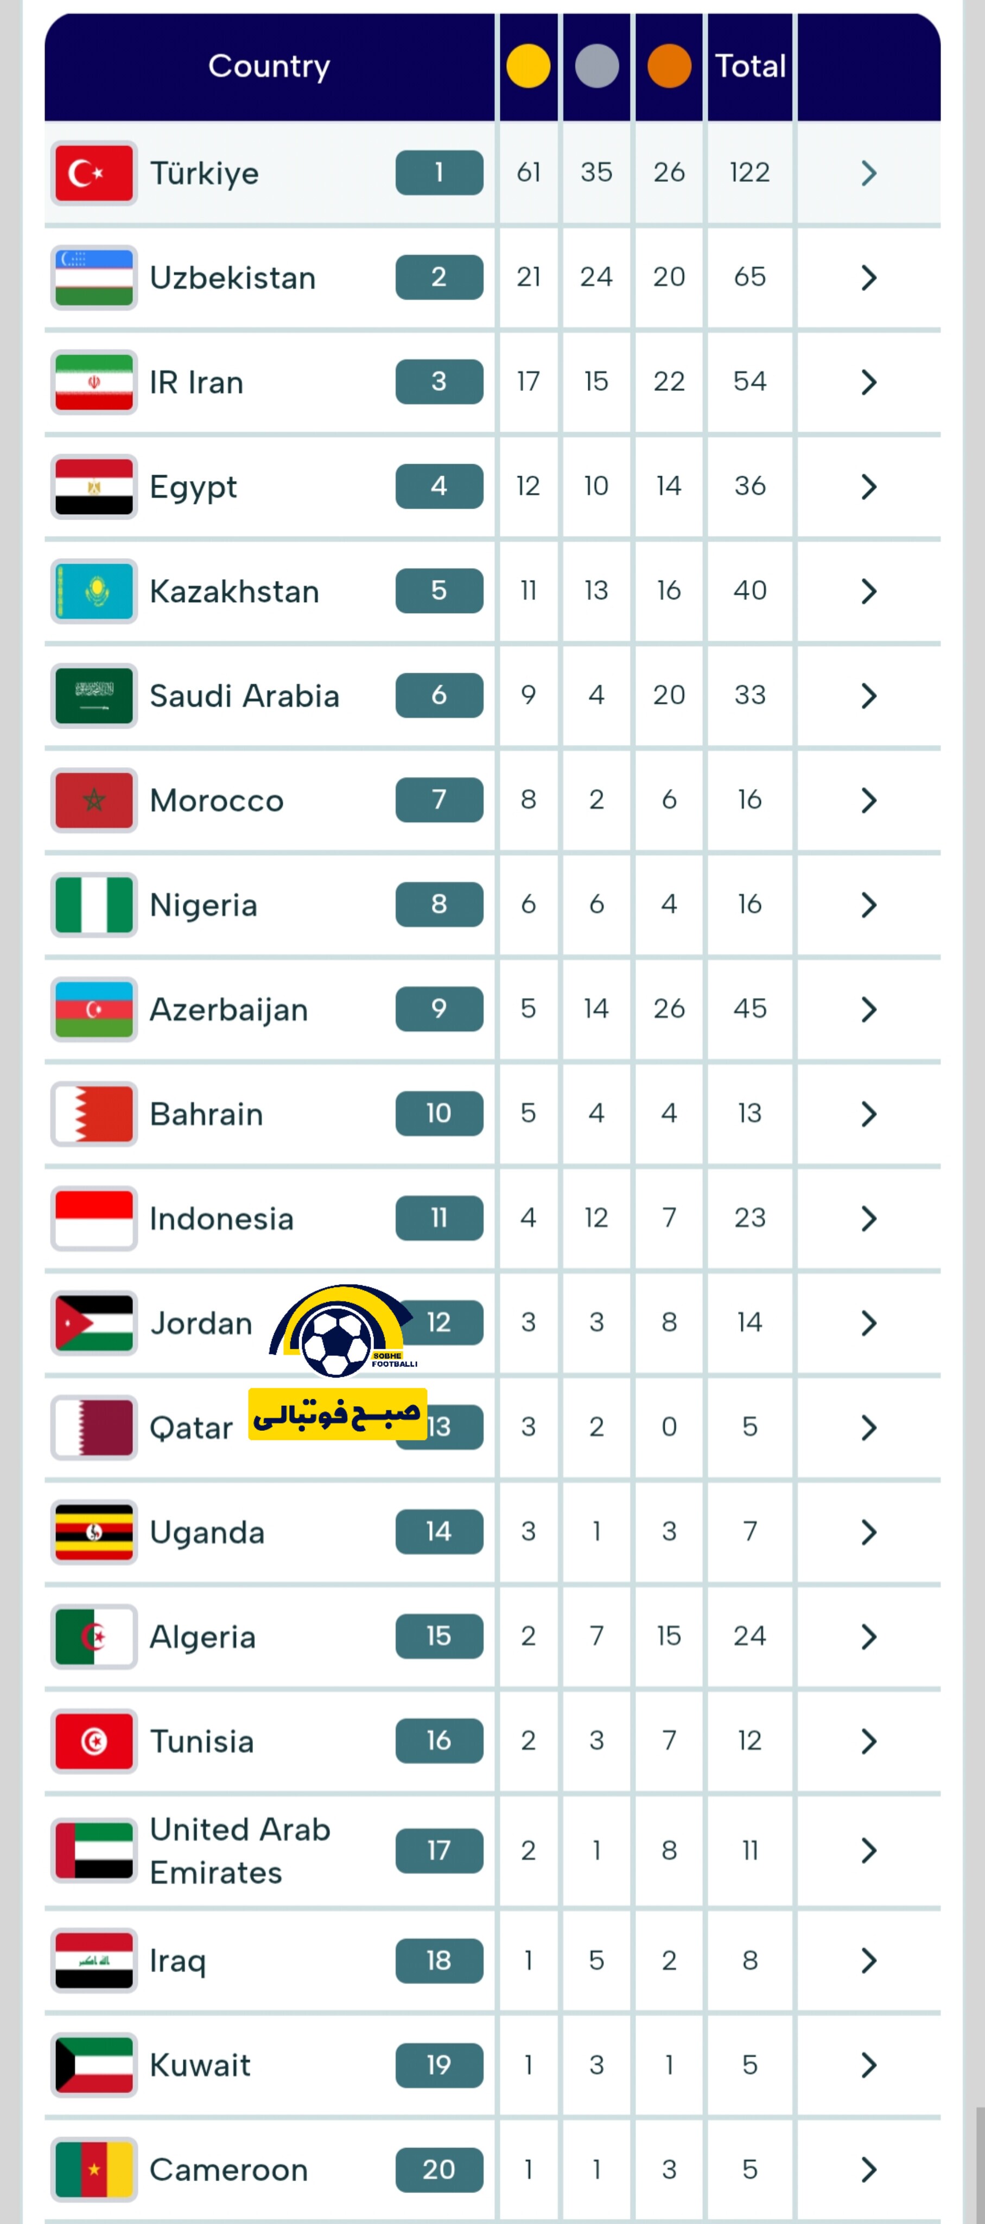The image size is (985, 2224).
Task: Open Azerbaijan details via its chevron
Action: [x=868, y=1008]
